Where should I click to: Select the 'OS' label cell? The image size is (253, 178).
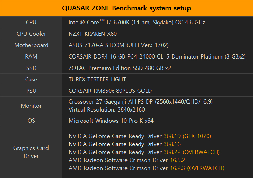[x=31, y=121]
